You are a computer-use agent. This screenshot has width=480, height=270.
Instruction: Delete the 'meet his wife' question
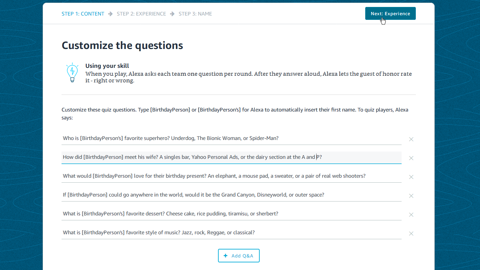pyautogui.click(x=411, y=158)
